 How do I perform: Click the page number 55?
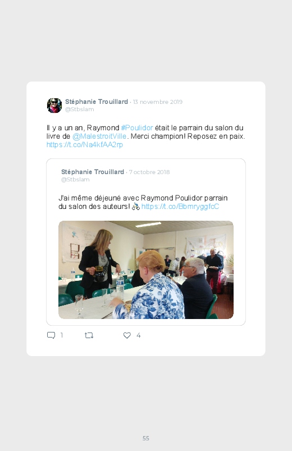[x=146, y=438]
